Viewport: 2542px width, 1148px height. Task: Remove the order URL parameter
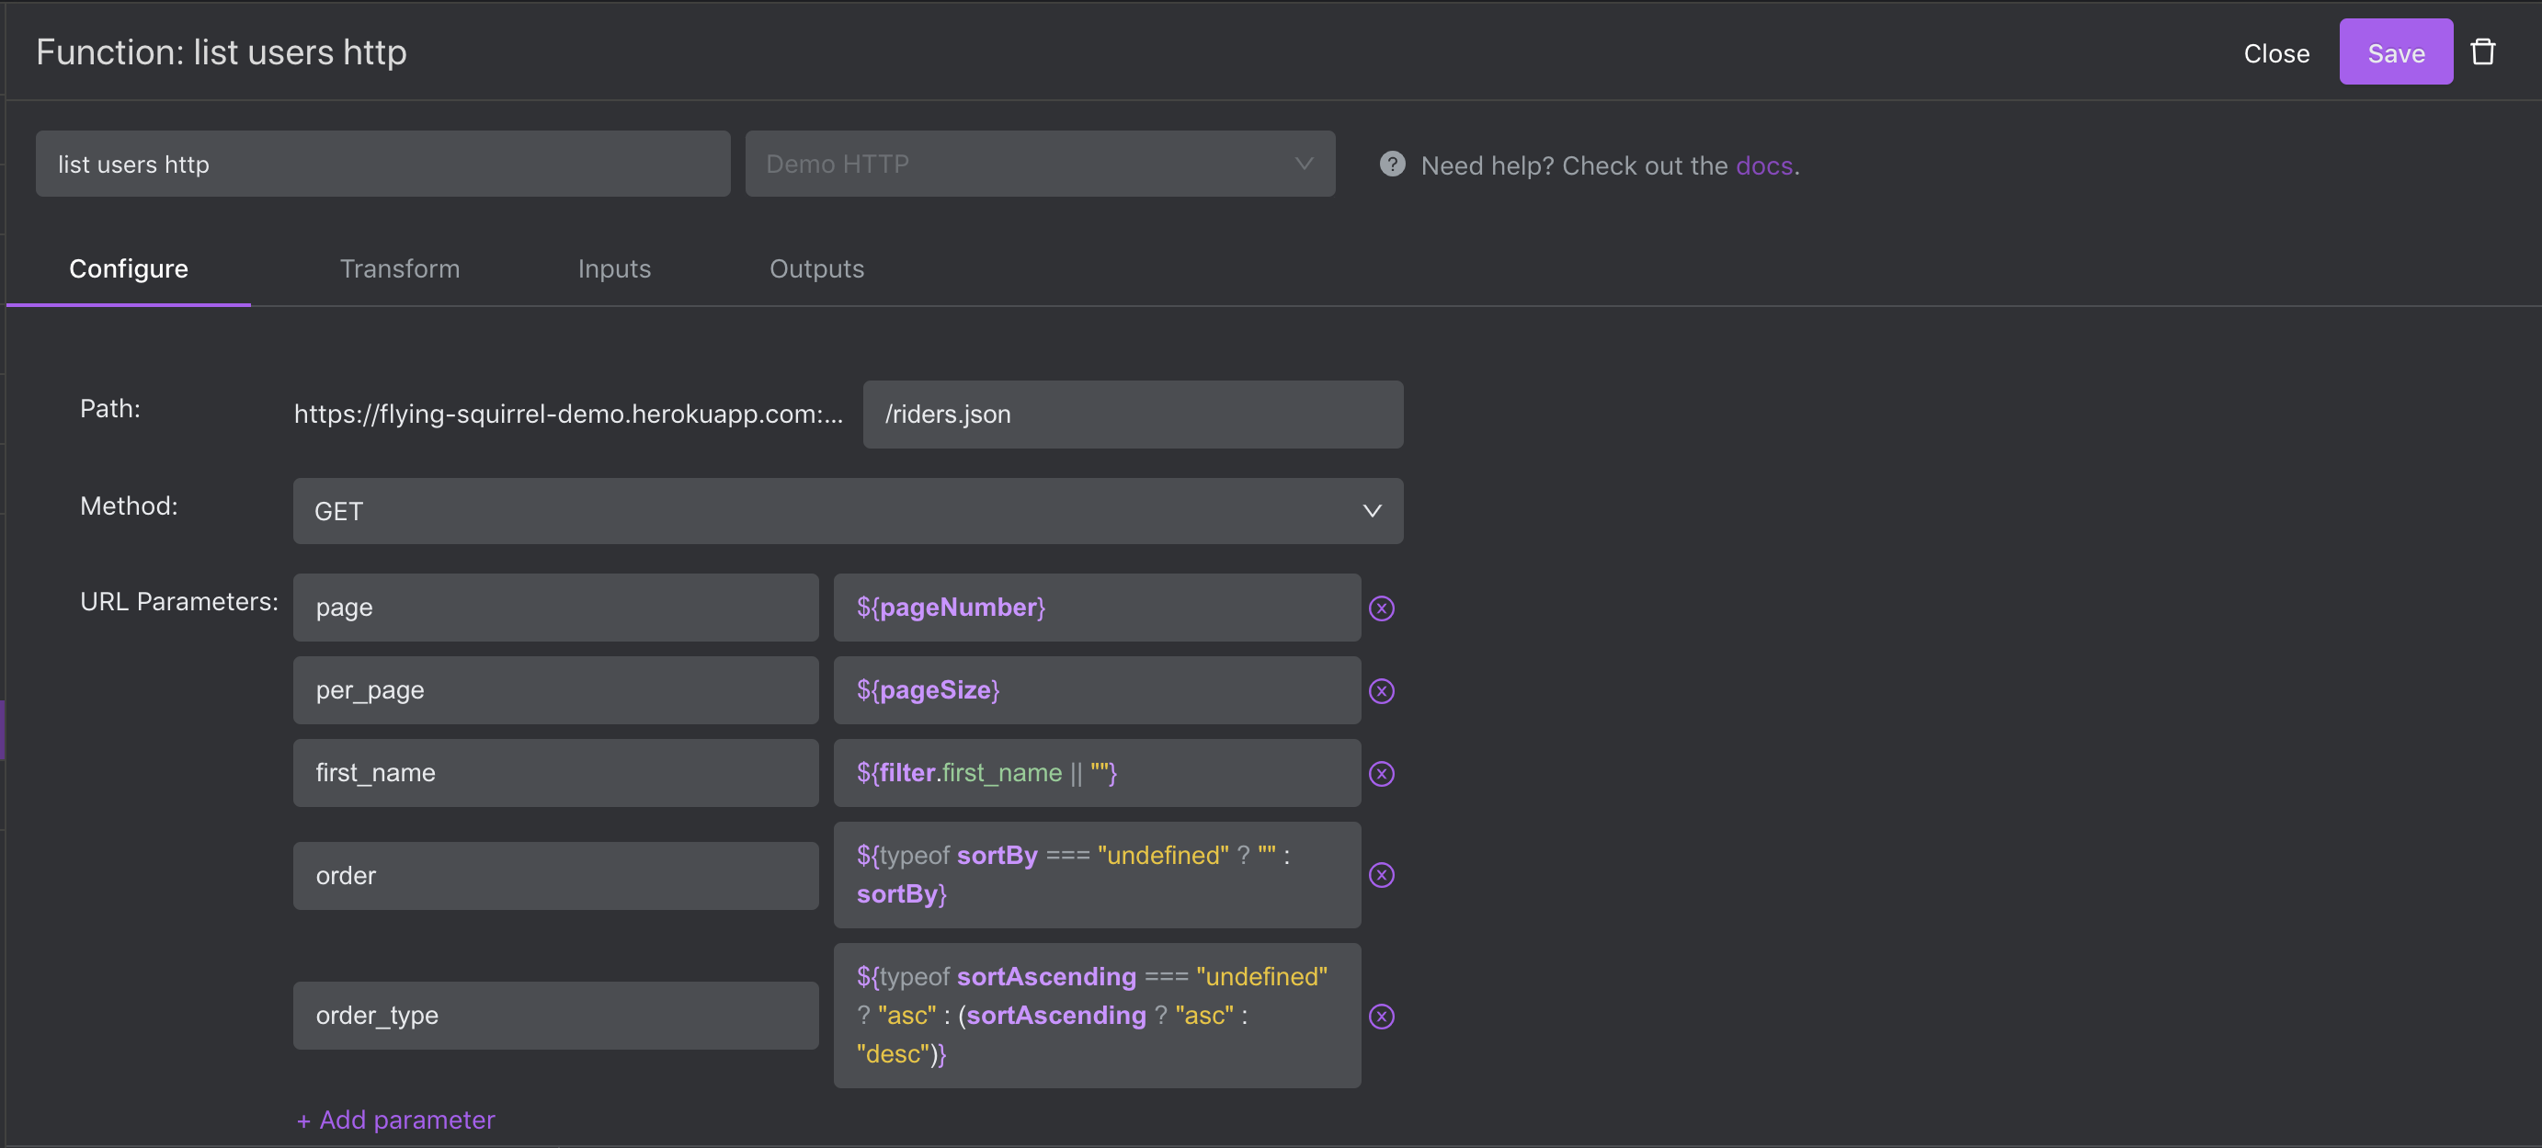(1382, 875)
